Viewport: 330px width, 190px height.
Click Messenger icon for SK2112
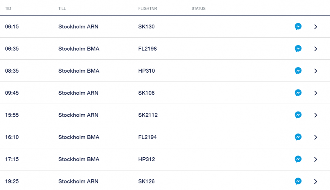[x=298, y=115]
